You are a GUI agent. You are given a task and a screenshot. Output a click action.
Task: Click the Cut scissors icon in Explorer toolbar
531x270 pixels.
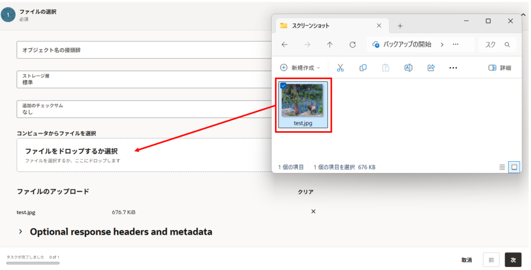340,68
